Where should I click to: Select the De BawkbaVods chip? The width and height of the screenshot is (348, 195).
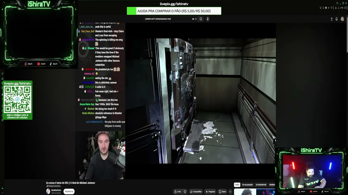click(261, 185)
